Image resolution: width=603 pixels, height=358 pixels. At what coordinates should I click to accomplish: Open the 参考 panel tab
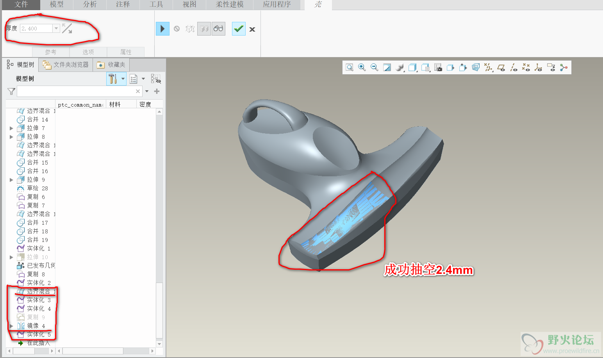(x=51, y=52)
